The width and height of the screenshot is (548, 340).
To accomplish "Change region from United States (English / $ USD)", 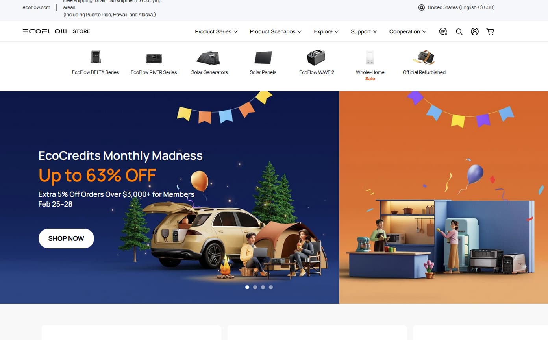I will [461, 7].
